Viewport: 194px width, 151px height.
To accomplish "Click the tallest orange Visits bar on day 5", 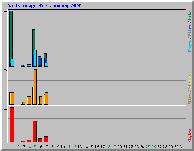I will point(35,87).
